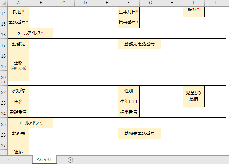Screen dimensions: 229x164
Task: Click the 続柄* label cell
Action: tap(194, 12)
